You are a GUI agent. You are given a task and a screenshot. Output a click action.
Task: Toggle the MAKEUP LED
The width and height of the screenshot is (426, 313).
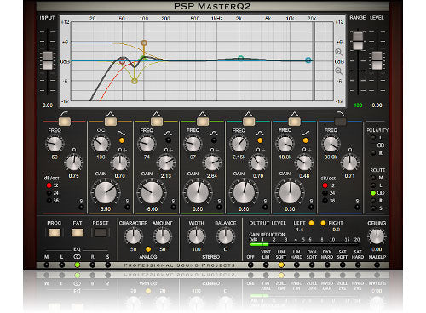point(377,265)
